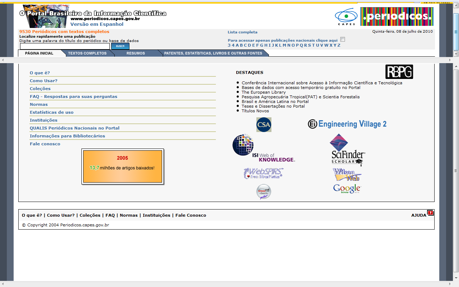Open Títulos Novos highlight link
Screen dimensions: 459x287
pyautogui.click(x=255, y=111)
